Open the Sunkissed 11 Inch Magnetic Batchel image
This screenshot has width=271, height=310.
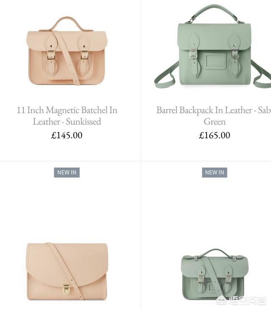click(67, 51)
